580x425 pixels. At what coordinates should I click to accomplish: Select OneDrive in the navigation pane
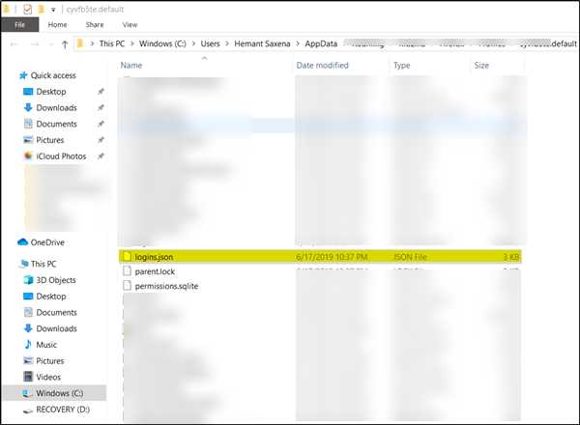tap(47, 242)
